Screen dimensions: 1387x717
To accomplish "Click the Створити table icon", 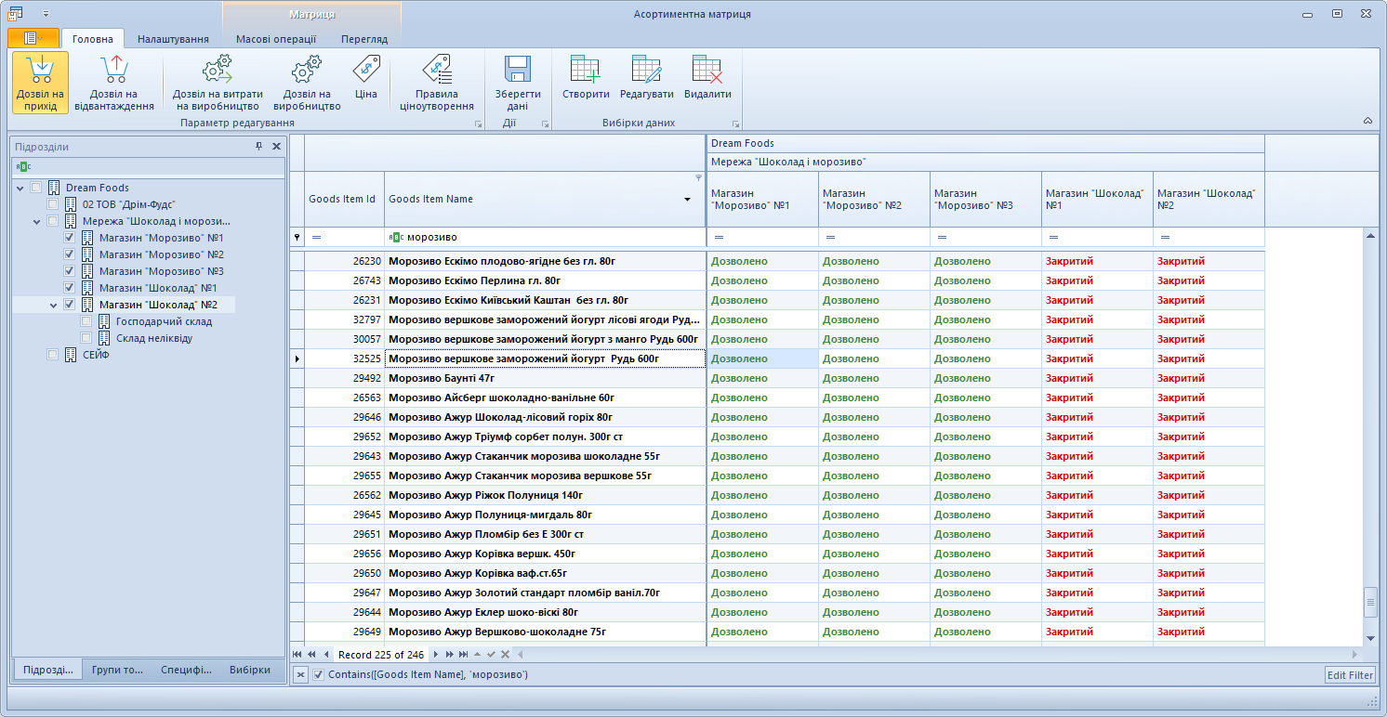I will point(586,72).
